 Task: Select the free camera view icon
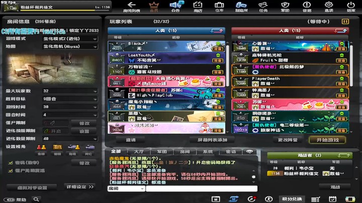click(90, 147)
